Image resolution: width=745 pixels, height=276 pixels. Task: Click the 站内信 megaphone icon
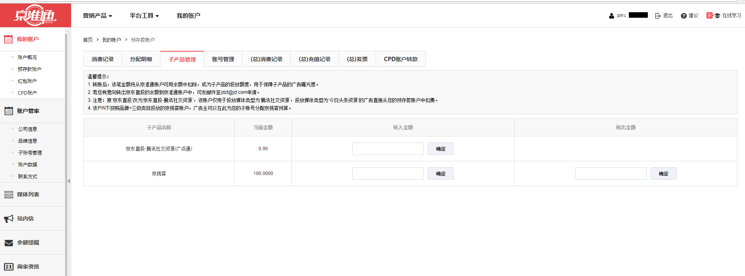(x=9, y=219)
